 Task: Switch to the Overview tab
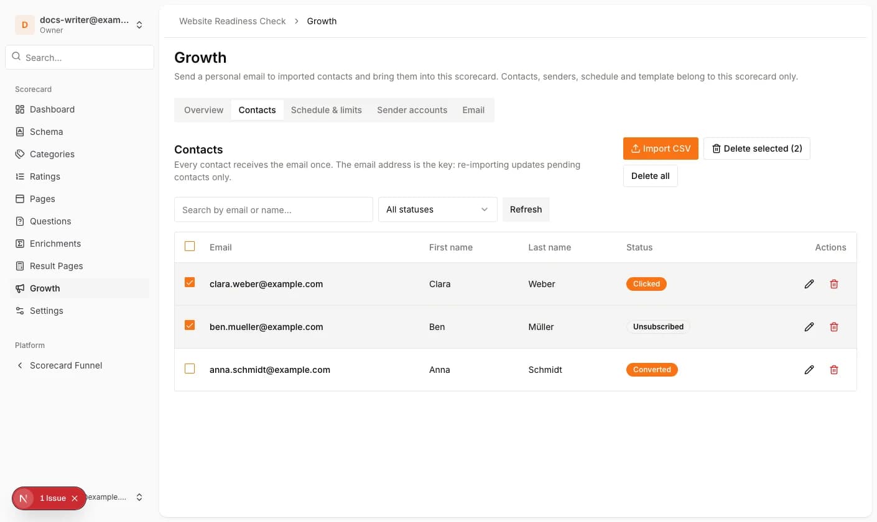203,110
